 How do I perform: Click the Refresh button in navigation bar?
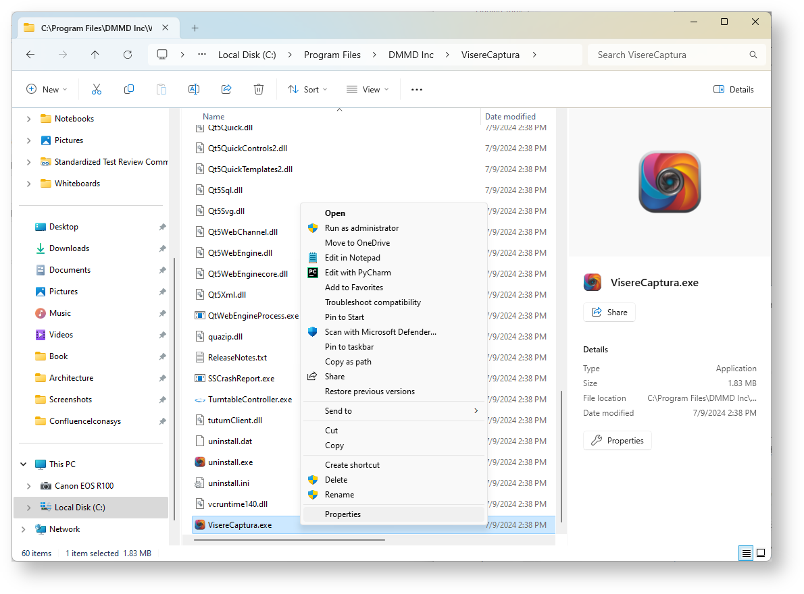coord(128,55)
